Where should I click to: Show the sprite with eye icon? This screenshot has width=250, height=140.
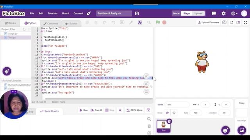pos(167,113)
